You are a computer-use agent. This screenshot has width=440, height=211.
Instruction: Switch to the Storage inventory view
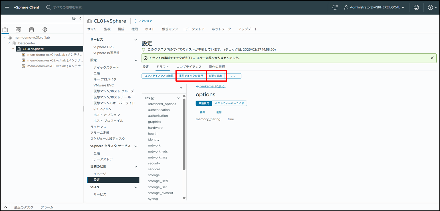(x=31, y=29)
